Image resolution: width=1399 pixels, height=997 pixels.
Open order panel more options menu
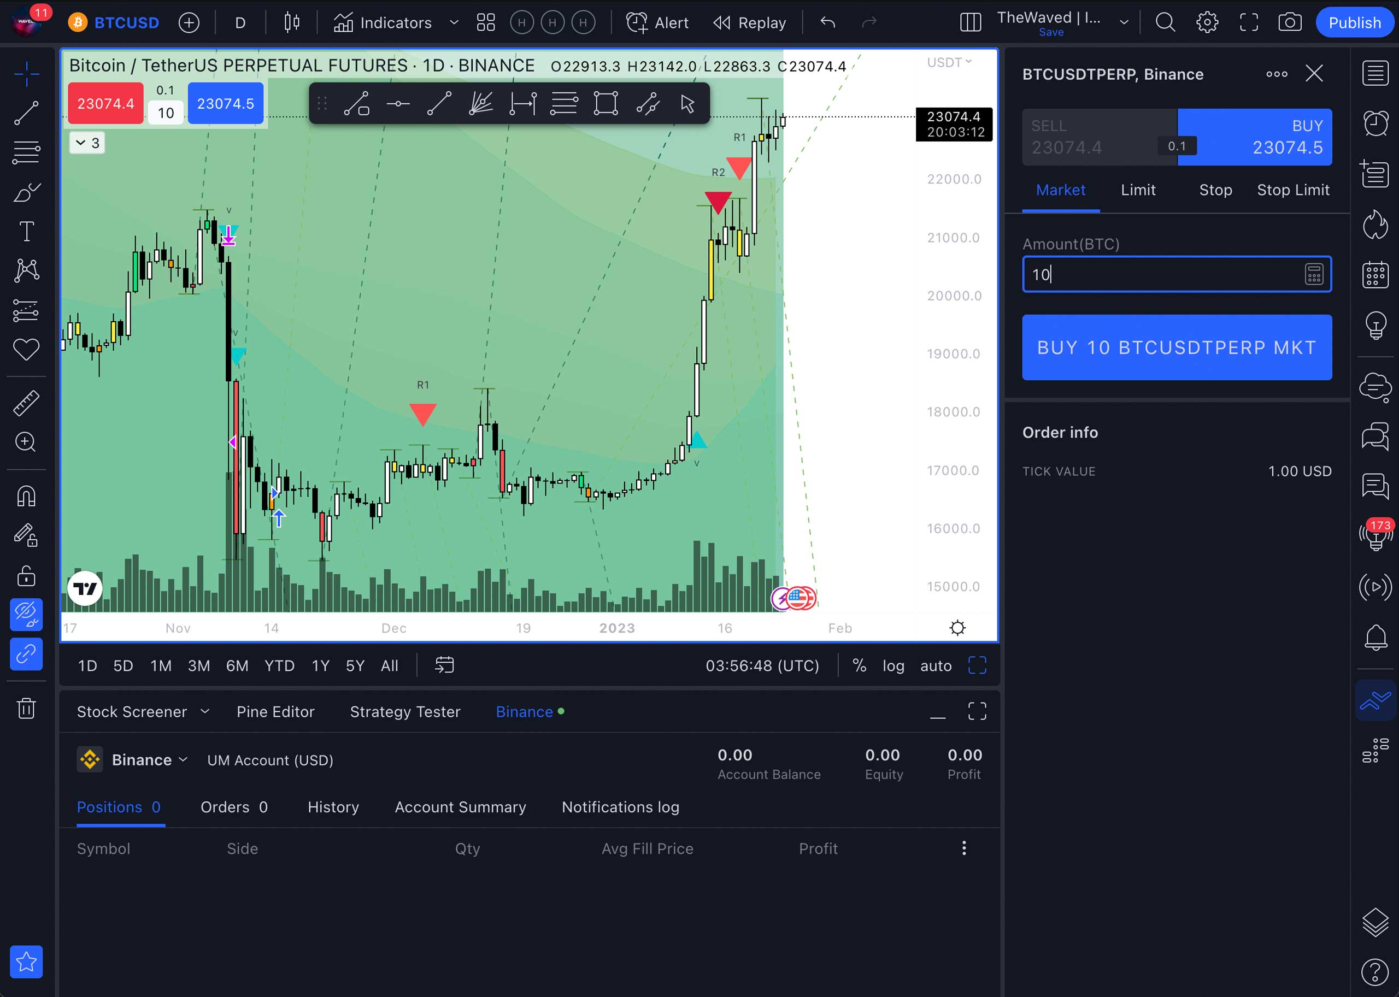click(x=1277, y=74)
